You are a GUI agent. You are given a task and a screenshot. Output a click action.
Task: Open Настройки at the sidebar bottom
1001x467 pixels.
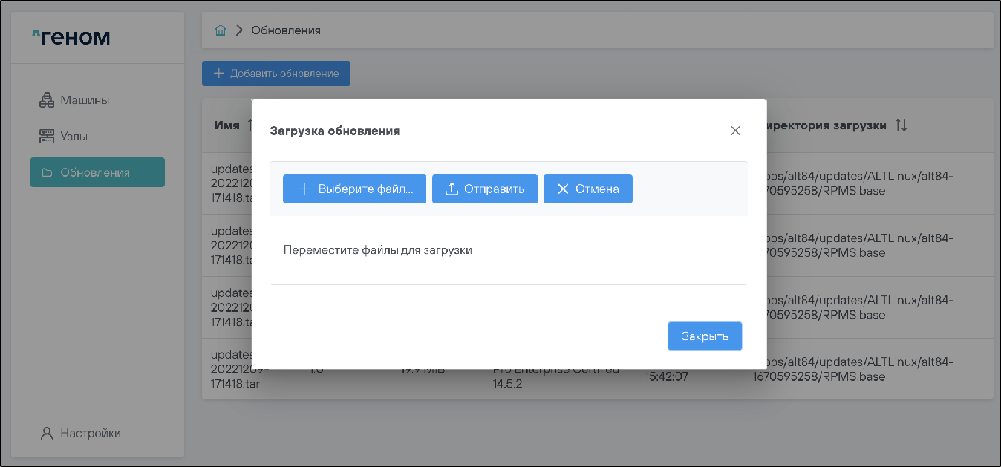coord(90,433)
